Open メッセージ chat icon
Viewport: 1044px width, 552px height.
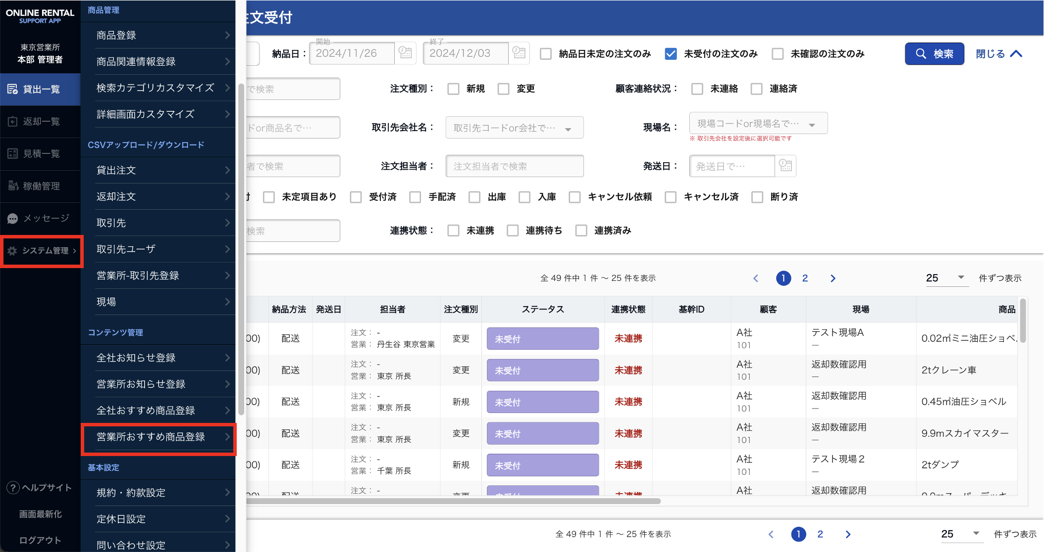click(x=13, y=219)
